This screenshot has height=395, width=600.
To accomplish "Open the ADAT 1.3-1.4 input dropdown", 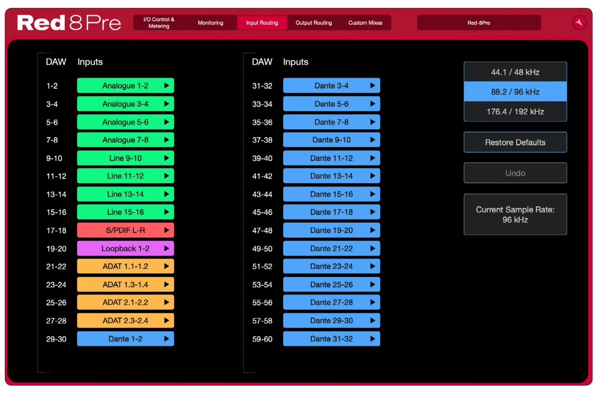I will coord(126,284).
